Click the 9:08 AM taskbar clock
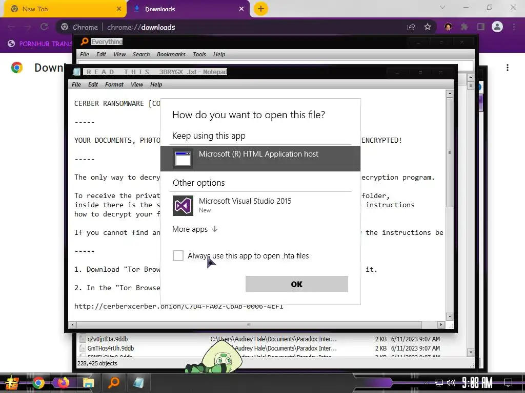Screen dimensions: 525x393 tap(477, 383)
